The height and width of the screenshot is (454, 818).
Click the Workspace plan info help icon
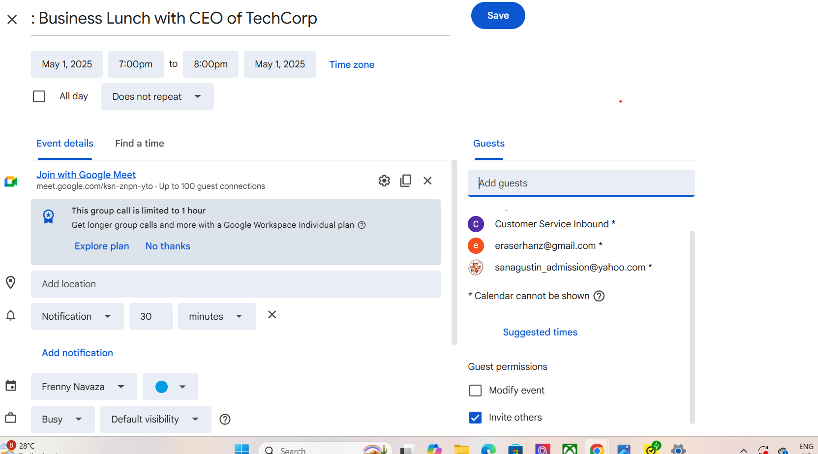point(362,225)
